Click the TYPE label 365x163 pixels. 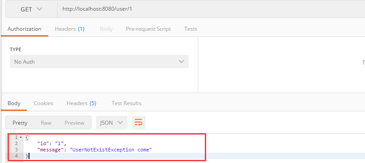(15, 49)
